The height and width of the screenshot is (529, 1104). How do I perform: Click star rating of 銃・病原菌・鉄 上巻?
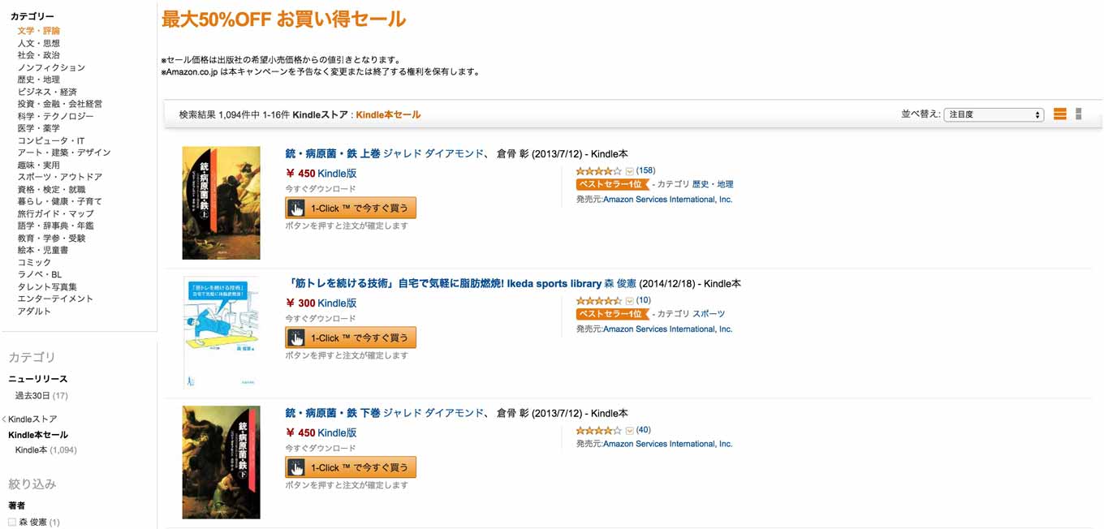[x=599, y=170]
